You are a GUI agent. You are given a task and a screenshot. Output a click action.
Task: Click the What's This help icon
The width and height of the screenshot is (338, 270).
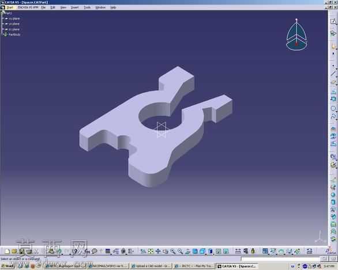tap(75, 251)
